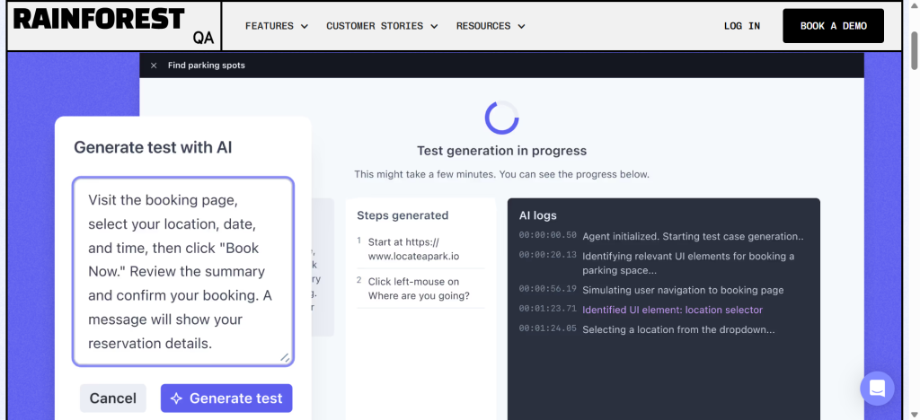Image resolution: width=920 pixels, height=420 pixels.
Task: Open the Intercom chat bubble
Action: pyautogui.click(x=876, y=388)
